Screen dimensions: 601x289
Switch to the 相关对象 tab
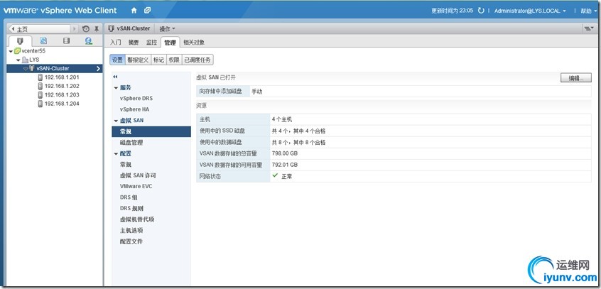193,43
